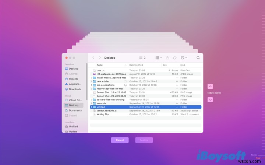Expand the recover-ppt-files-on-mac folder
This screenshot has width=265, height=165.
(x=92, y=89)
